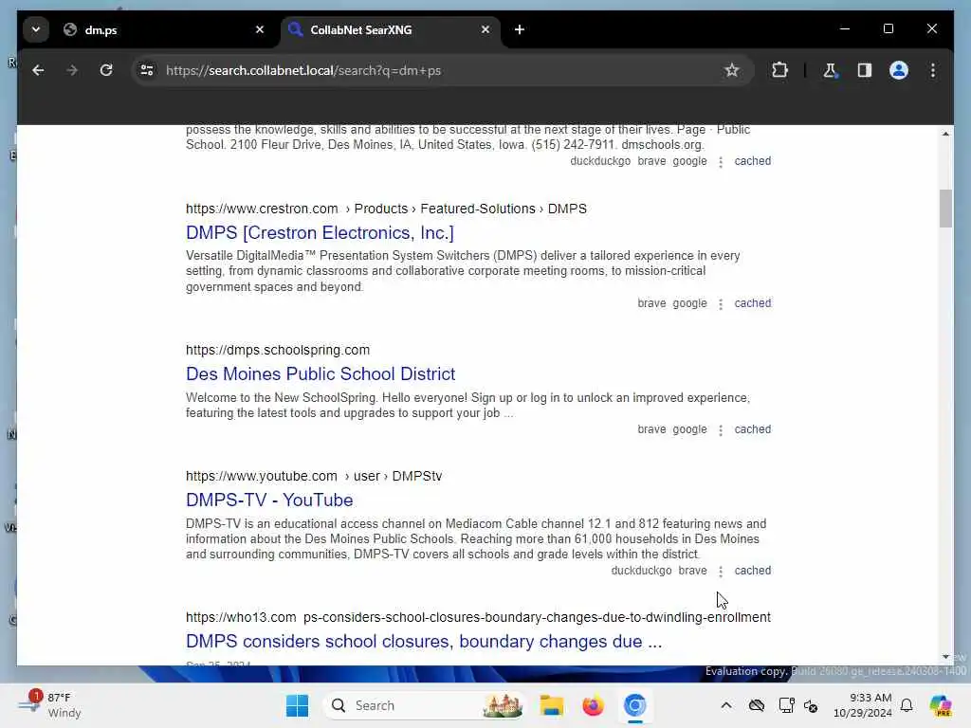Reload the search results page
The height and width of the screenshot is (728, 971).
[x=106, y=70]
